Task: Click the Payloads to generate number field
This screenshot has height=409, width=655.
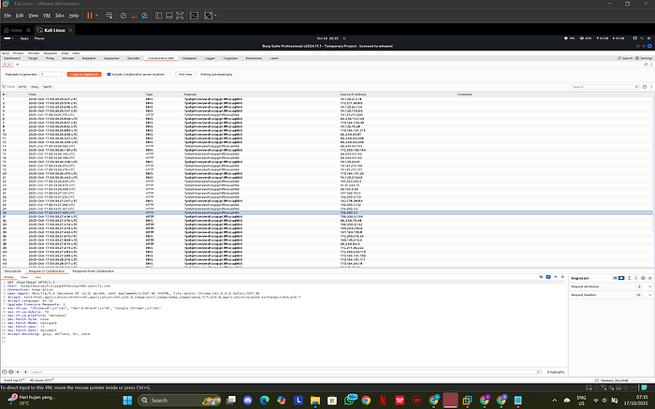Action: pyautogui.click(x=51, y=74)
